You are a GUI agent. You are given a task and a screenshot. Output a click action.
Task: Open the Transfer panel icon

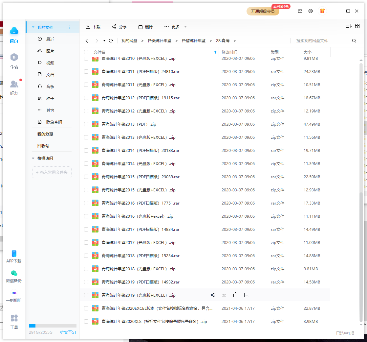coord(14,58)
